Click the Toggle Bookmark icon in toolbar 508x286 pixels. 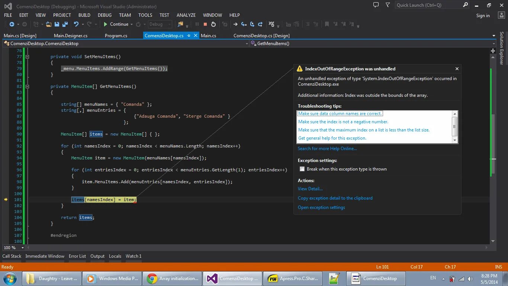[327, 24]
